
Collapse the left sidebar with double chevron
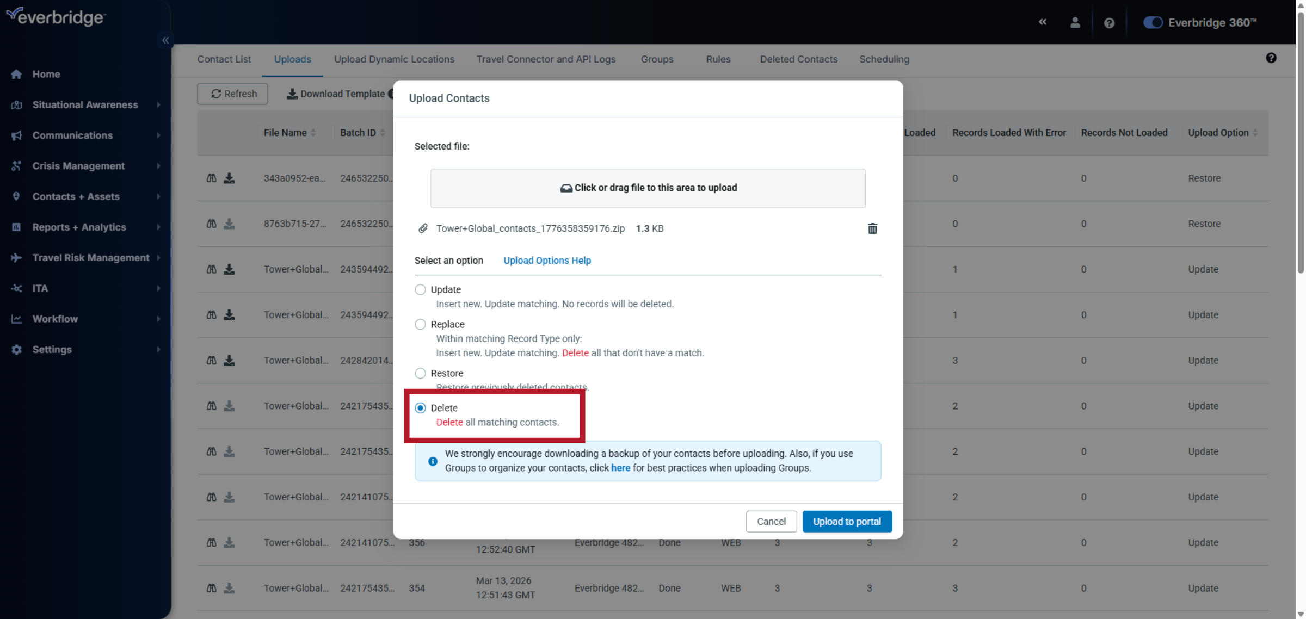165,40
